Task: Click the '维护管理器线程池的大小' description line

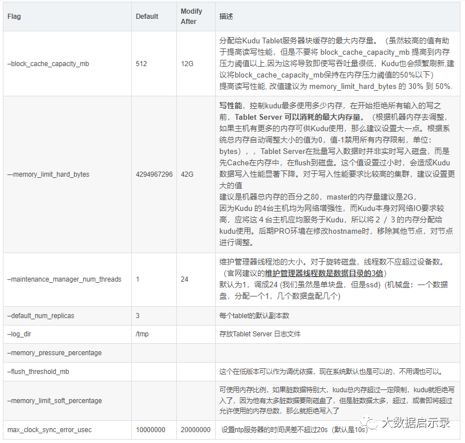Action: click(x=333, y=262)
